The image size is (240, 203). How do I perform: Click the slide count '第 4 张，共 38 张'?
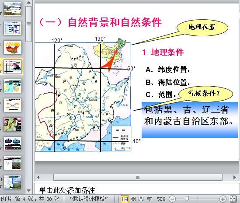pyautogui.click(x=37, y=199)
